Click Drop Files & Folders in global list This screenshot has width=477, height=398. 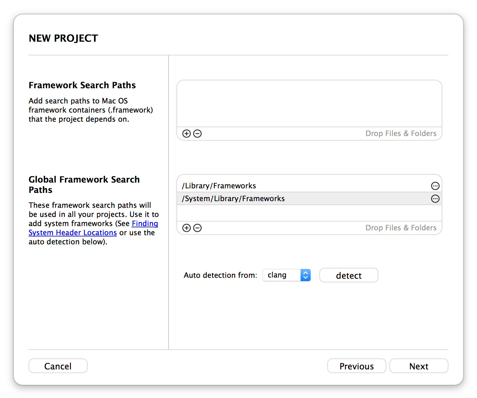(x=401, y=228)
